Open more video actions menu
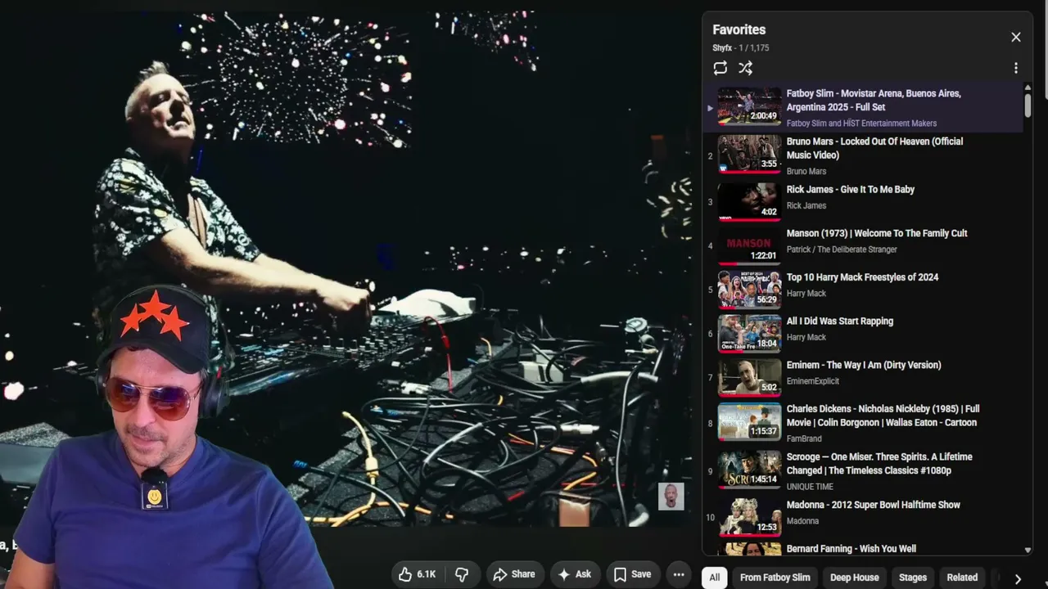This screenshot has width=1048, height=589. pos(679,574)
